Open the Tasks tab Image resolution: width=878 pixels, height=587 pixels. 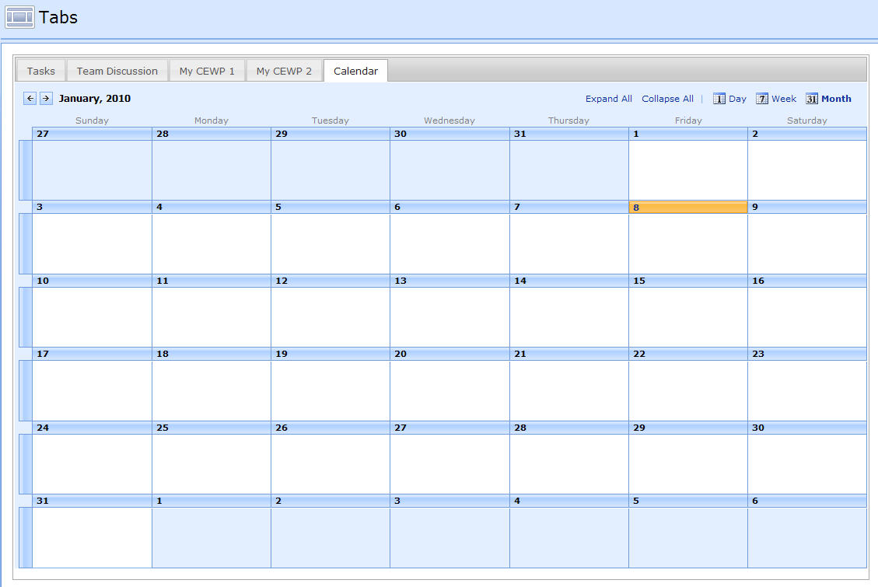pos(41,71)
